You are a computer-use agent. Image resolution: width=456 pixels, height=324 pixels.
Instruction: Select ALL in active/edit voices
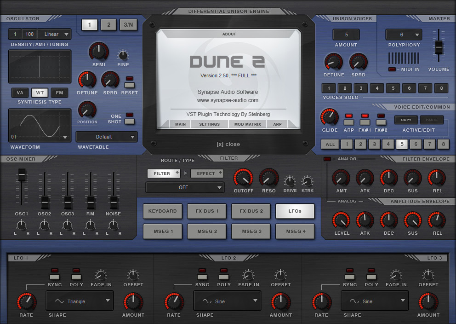(x=330, y=145)
